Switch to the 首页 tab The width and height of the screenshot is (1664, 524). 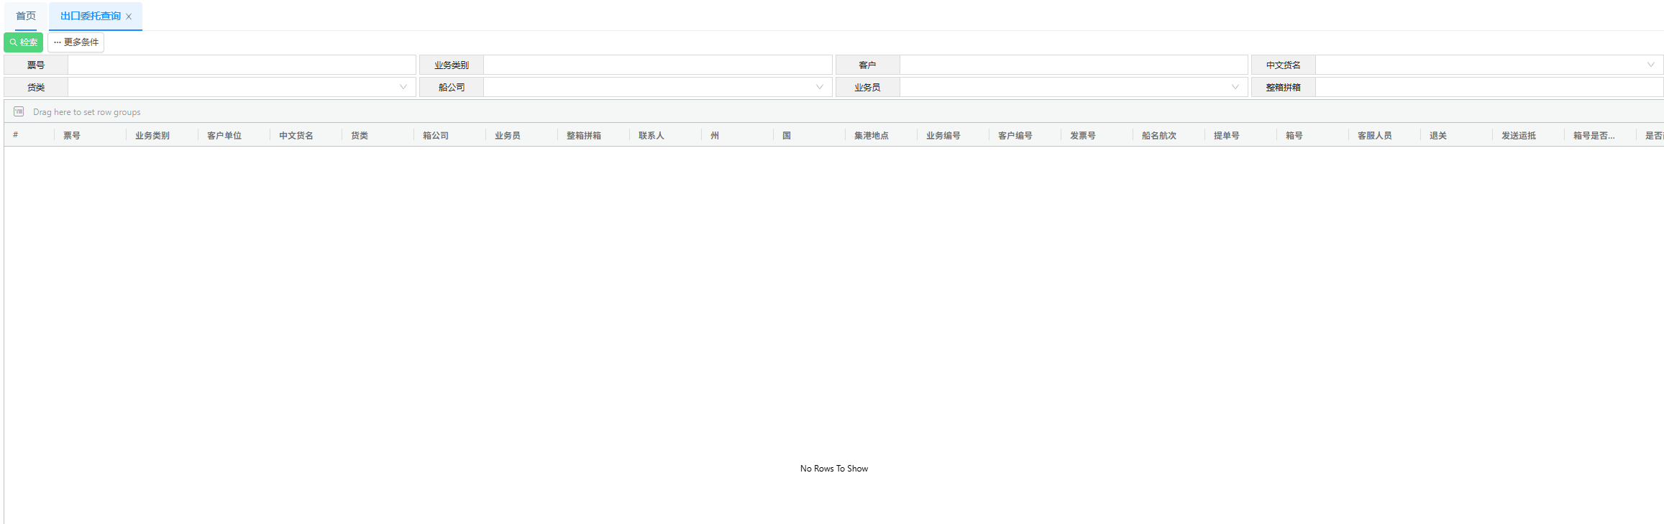coord(26,16)
